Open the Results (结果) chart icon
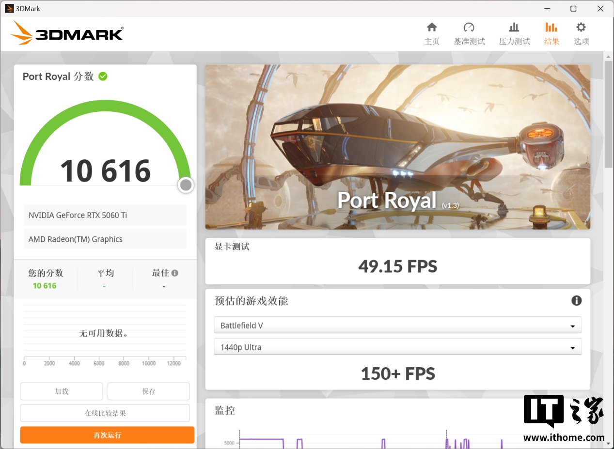This screenshot has width=614, height=449. click(x=551, y=28)
